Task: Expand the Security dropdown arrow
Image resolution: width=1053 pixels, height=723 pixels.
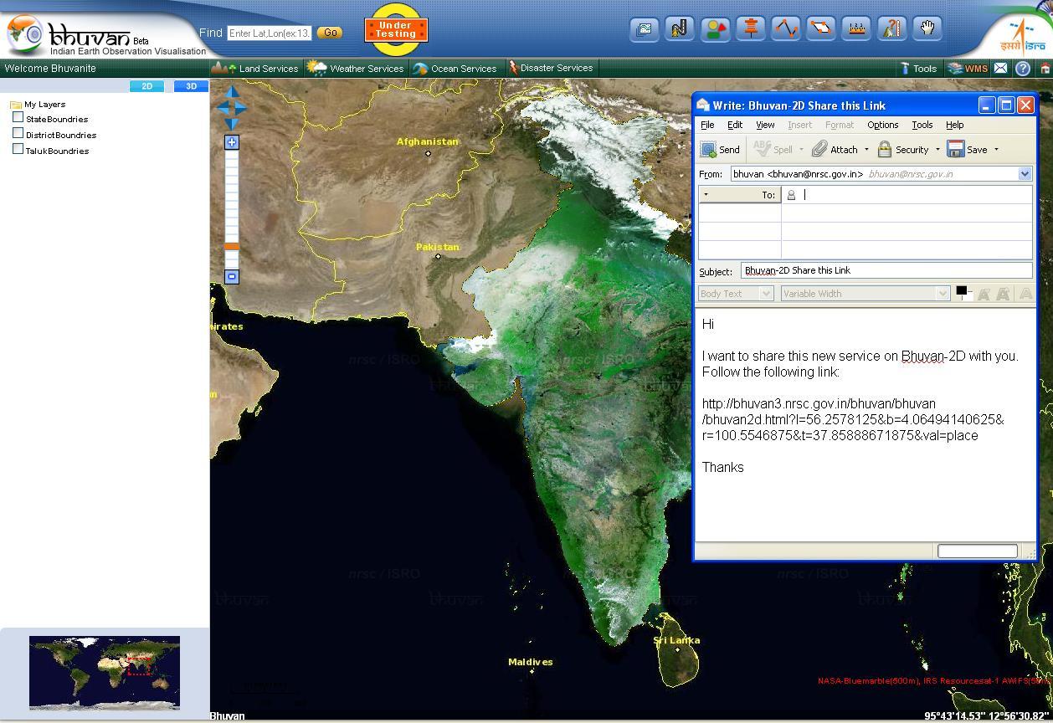Action: tap(937, 150)
